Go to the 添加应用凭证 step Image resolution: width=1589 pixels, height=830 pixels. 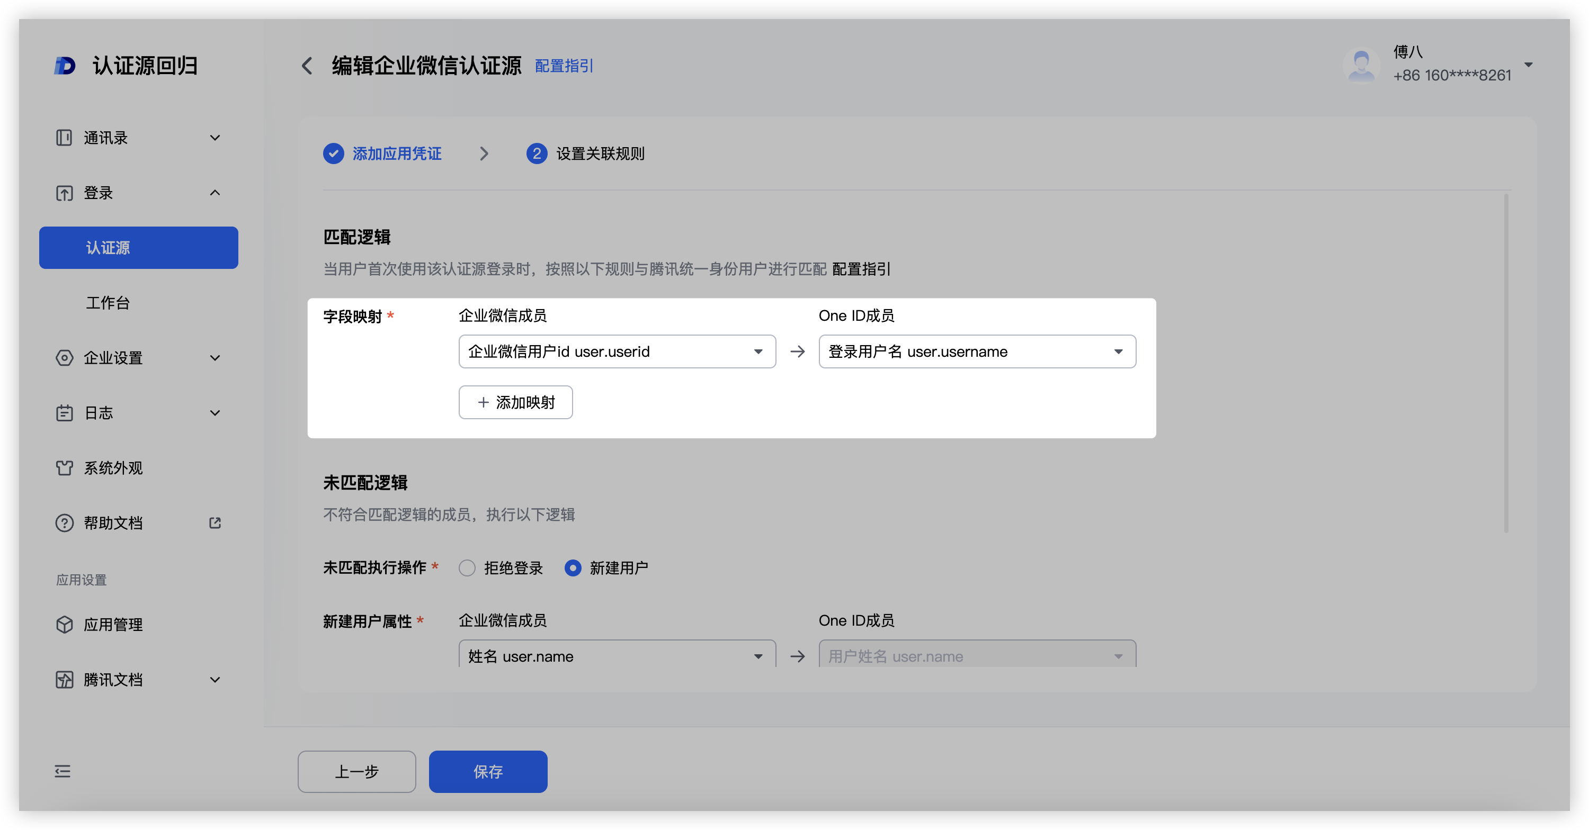[396, 154]
